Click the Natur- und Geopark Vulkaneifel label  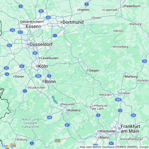pyautogui.click(x=30, y=123)
